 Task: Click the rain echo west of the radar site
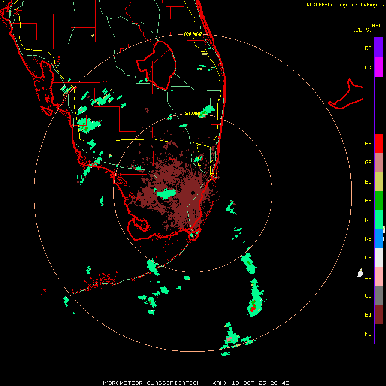click(166, 193)
